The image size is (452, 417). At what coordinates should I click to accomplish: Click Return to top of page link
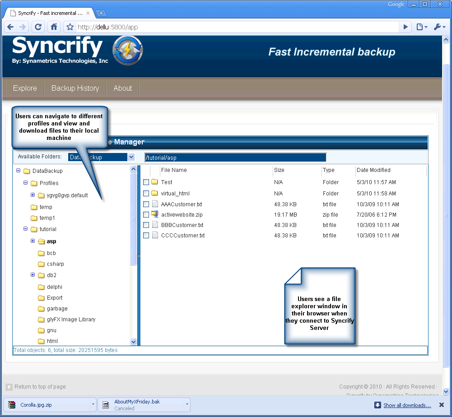click(40, 387)
